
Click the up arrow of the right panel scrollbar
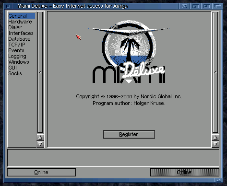coord(215,138)
